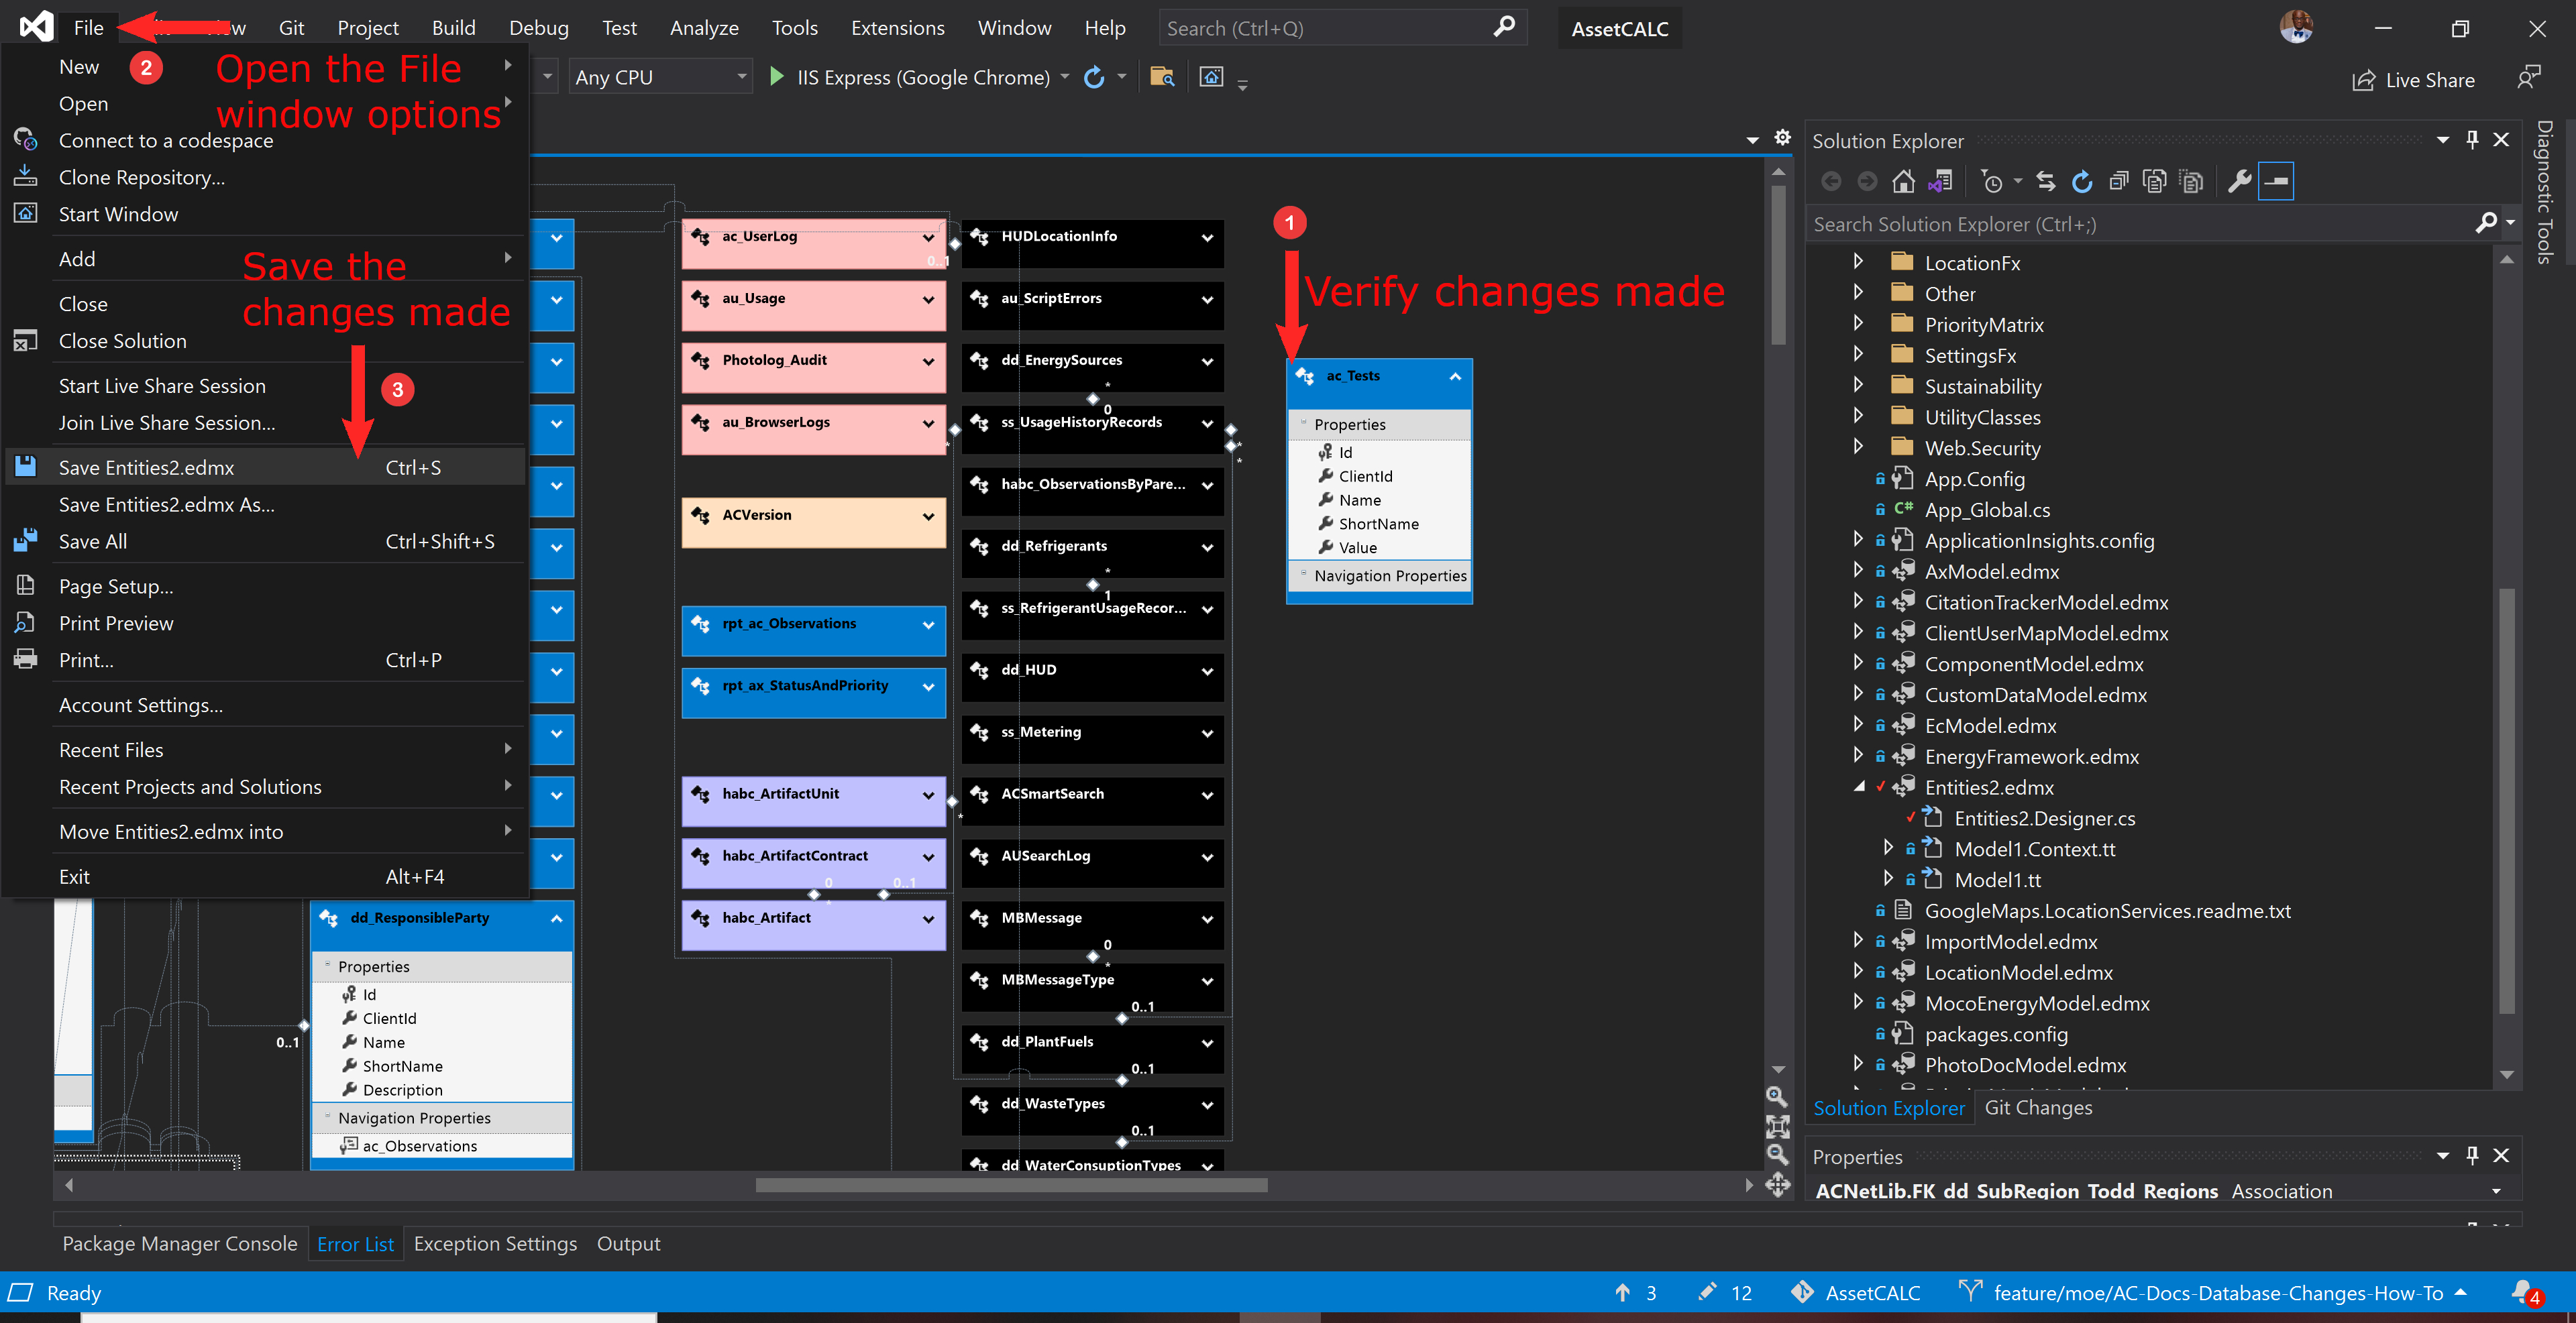2576x1323 pixels.
Task: Open Diagnostic Tools side tab
Action: (2545, 193)
